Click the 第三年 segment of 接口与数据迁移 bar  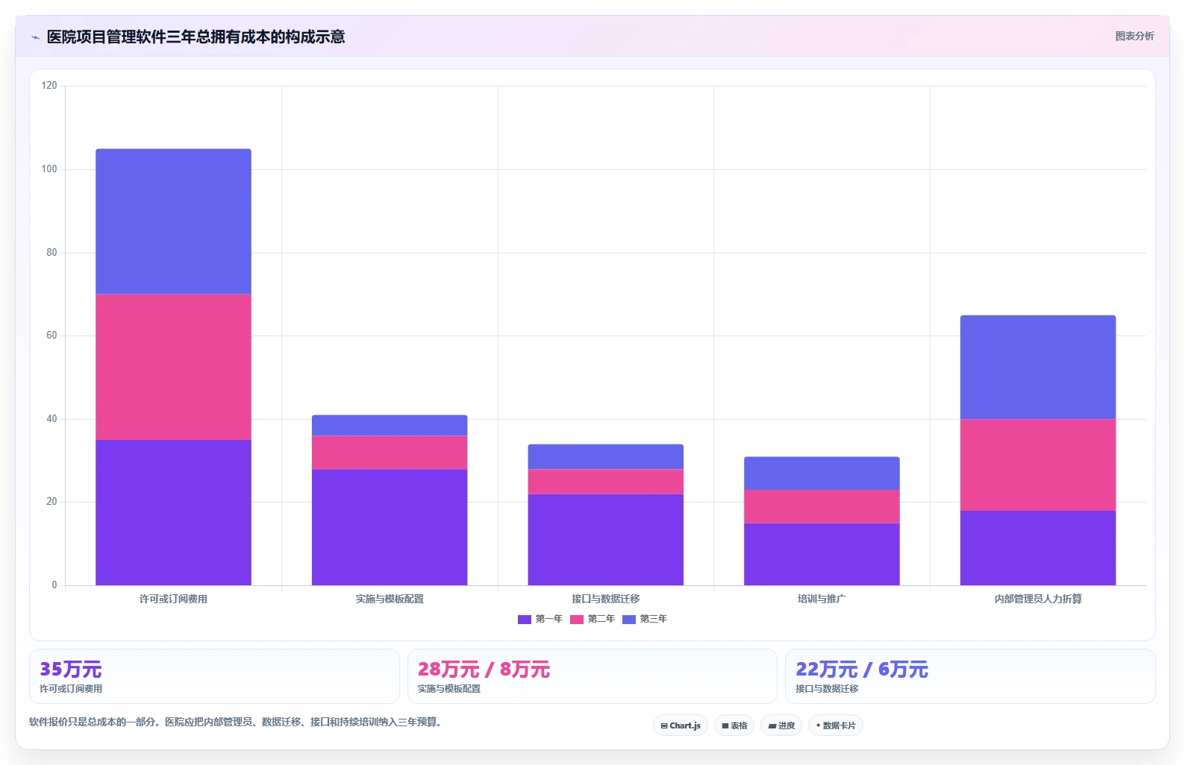click(606, 457)
